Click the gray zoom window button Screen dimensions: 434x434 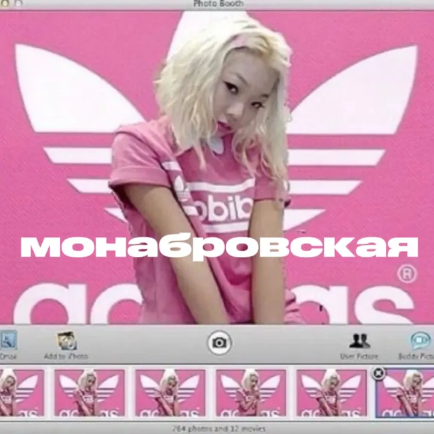tap(18, 3)
